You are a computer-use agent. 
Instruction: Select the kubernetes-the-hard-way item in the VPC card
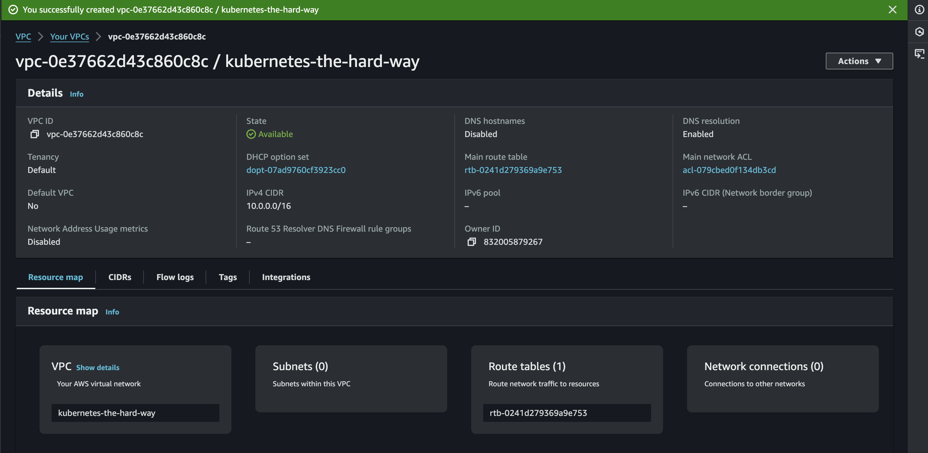click(135, 413)
